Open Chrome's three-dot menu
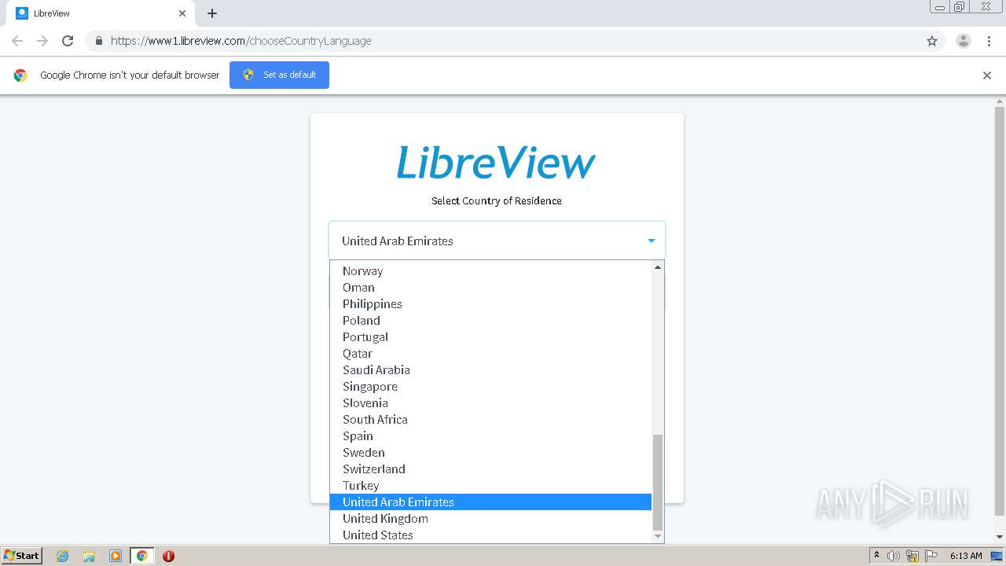The height and width of the screenshot is (566, 1006). click(989, 41)
